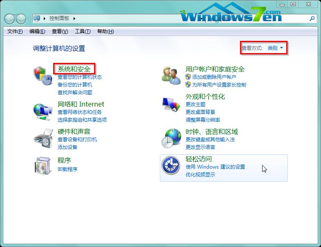Open the 查看(V) menu
Screen dimensions: 321x247
(x=60, y=31)
